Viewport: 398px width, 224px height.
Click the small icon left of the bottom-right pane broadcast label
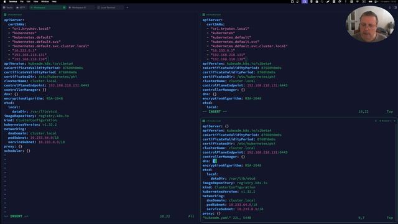pos(376,121)
